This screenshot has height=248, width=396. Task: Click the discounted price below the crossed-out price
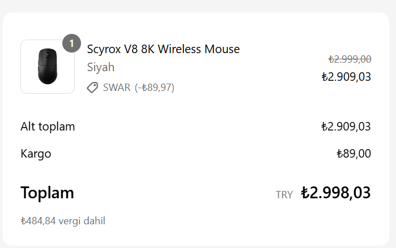click(x=346, y=76)
